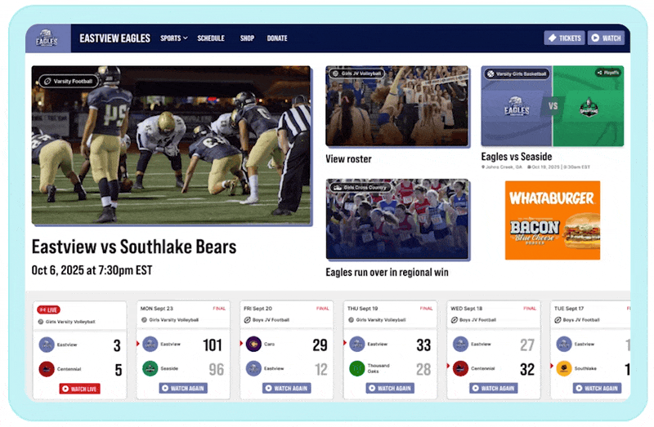Click the Tickets button
654x427 pixels.
pos(564,38)
